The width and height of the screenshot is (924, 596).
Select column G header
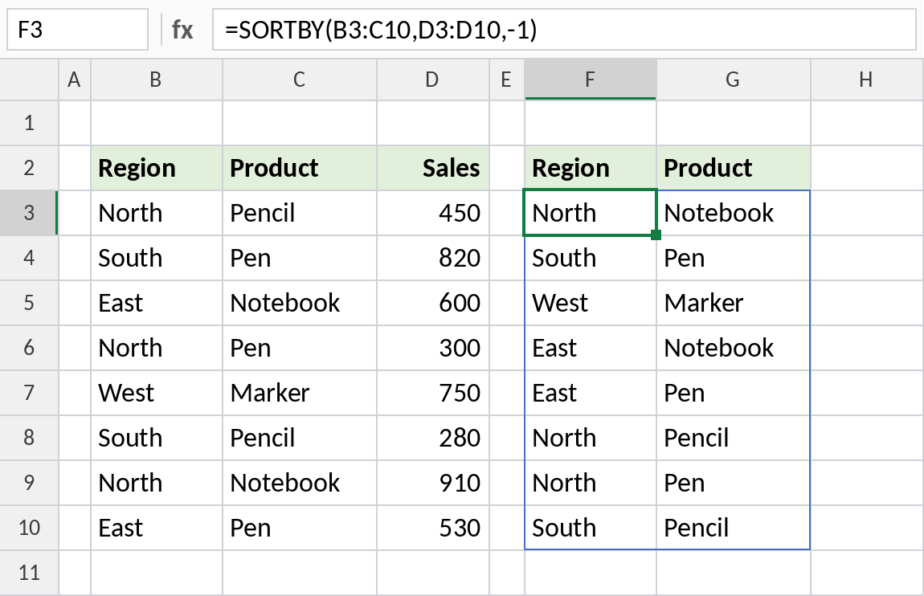tap(733, 80)
